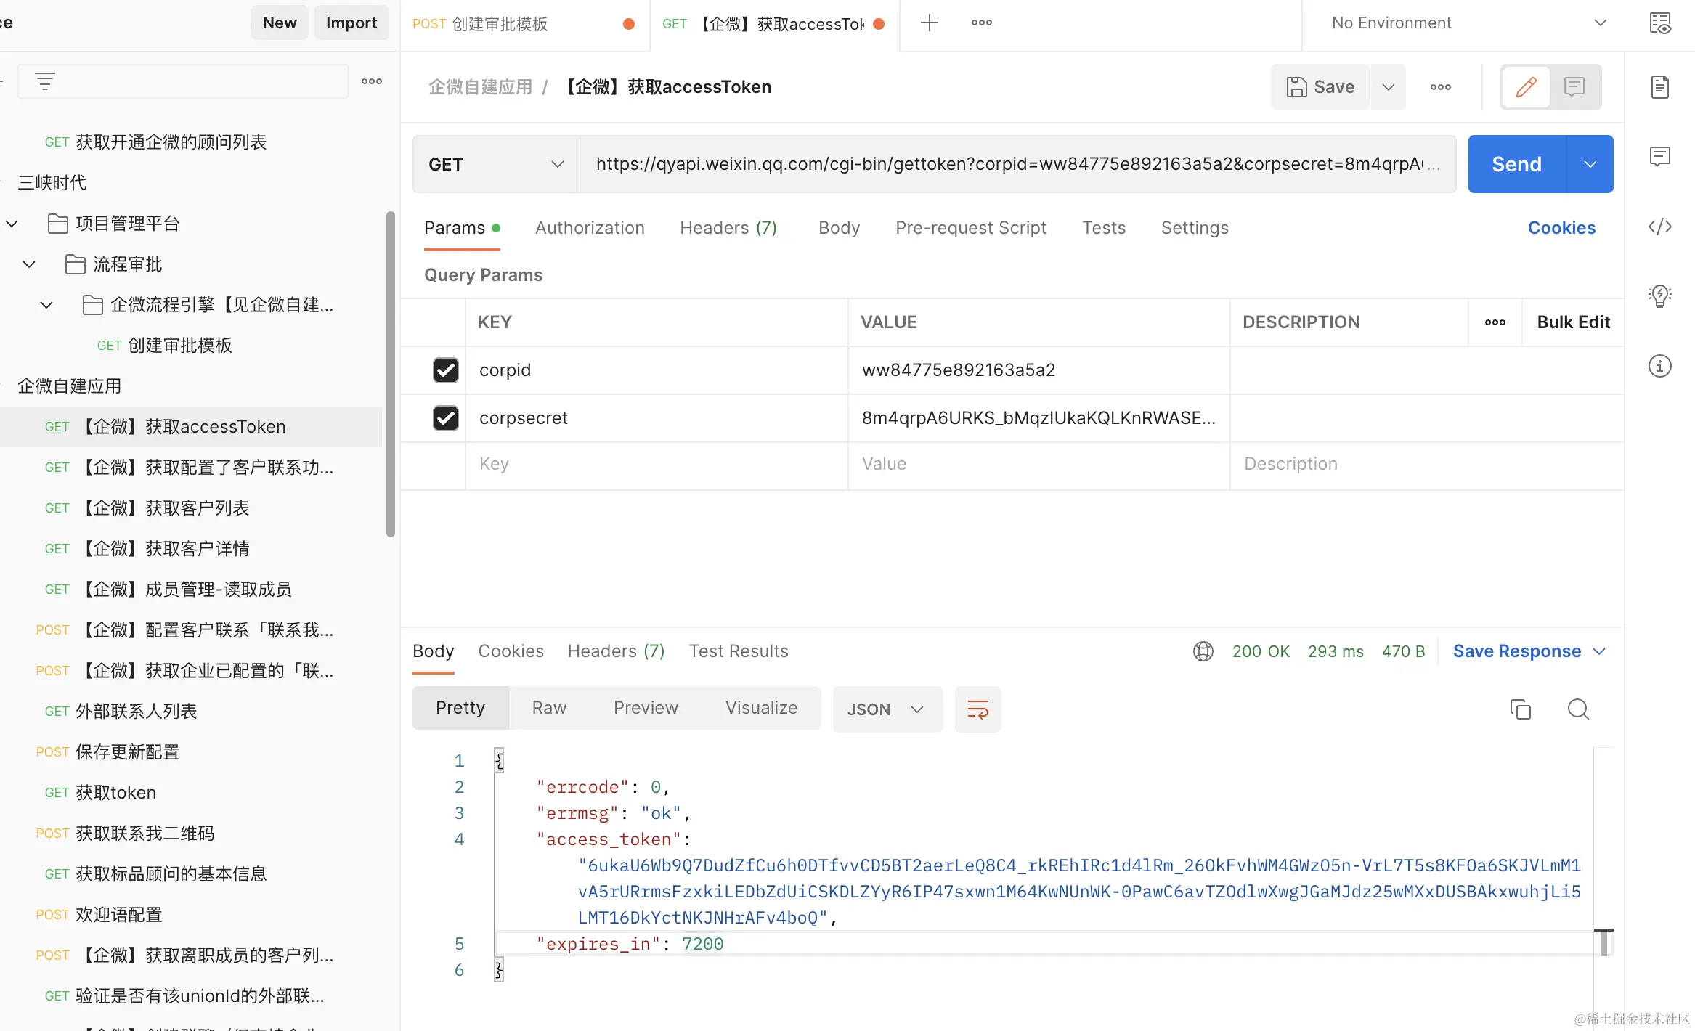Viewport: 1695px width, 1031px height.
Task: Click the blue Send button
Action: [1516, 165]
